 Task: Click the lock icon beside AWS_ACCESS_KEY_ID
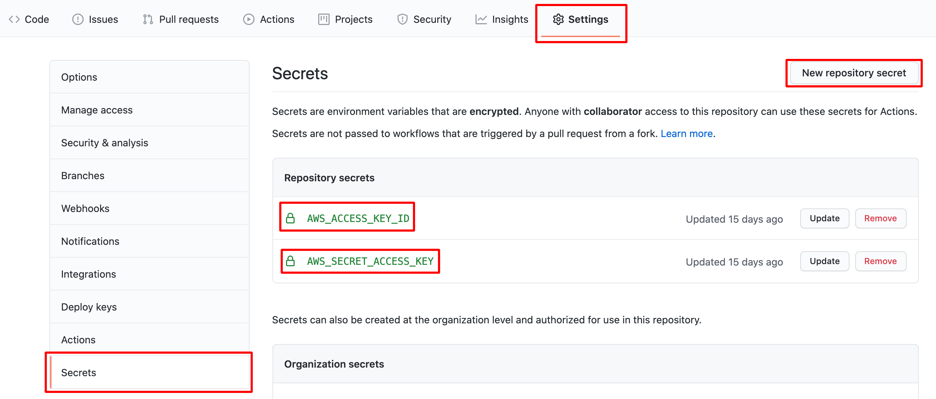click(x=291, y=218)
